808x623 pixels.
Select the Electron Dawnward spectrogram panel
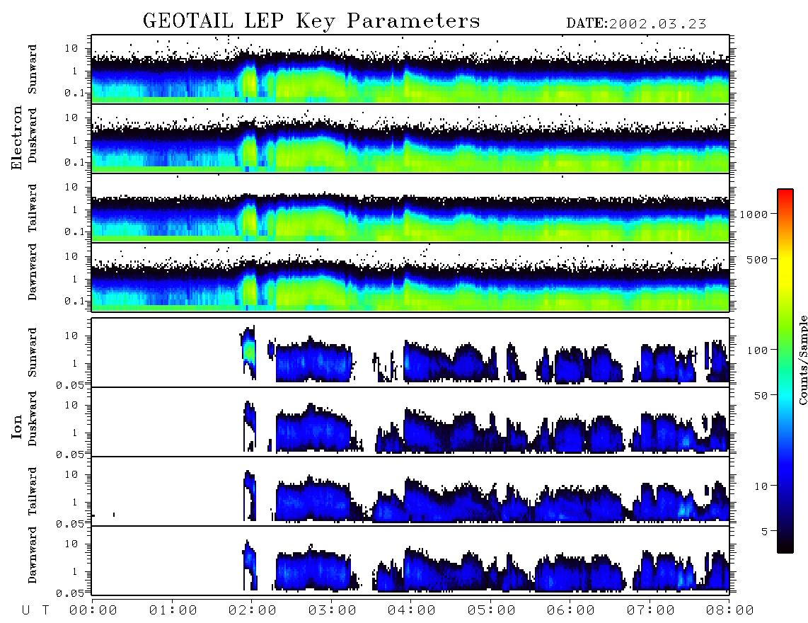(x=410, y=278)
